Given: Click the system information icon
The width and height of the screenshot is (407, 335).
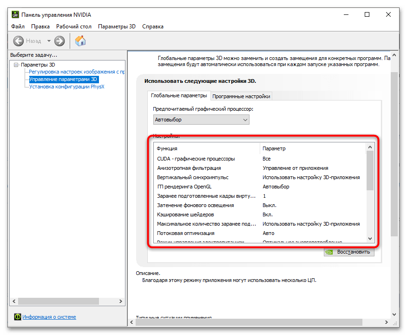Looking at the screenshot, I should click(18, 317).
